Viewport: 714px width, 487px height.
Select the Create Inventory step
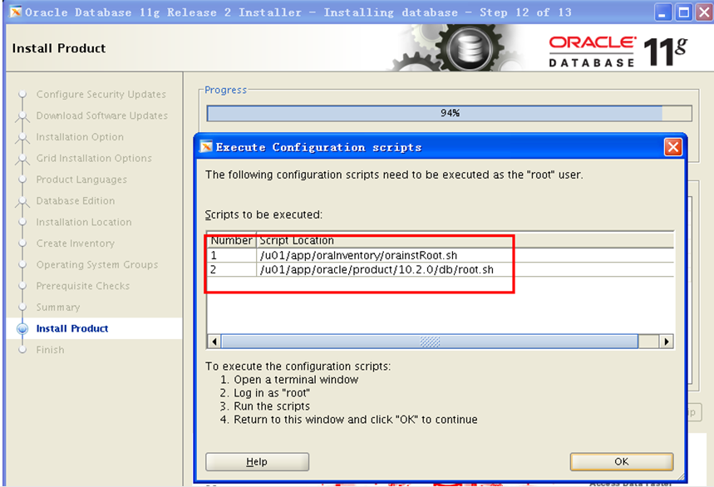point(75,243)
